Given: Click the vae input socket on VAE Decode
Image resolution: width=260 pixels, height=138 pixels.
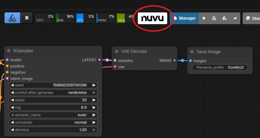Looking at the screenshot, I should (x=115, y=67).
